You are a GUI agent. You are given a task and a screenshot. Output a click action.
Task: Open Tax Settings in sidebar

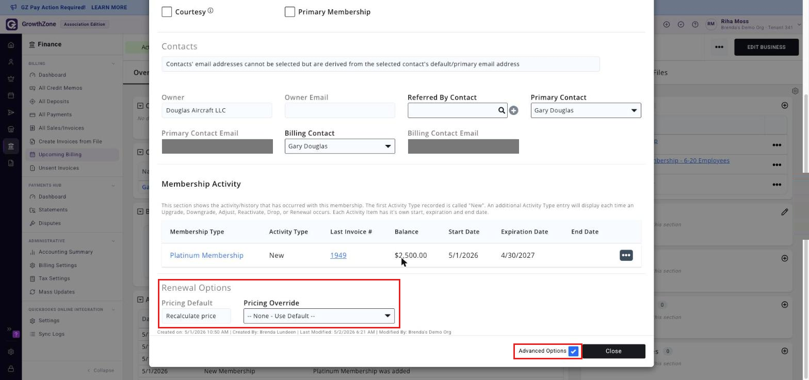(x=54, y=278)
